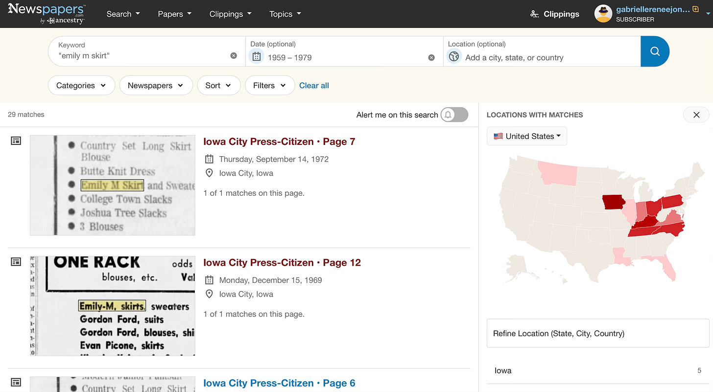The width and height of the screenshot is (713, 392).
Task: Run search with the magnifier button
Action: coord(655,51)
